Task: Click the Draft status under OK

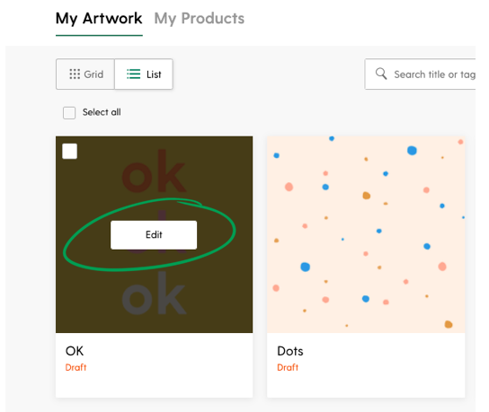Action: coord(76,367)
